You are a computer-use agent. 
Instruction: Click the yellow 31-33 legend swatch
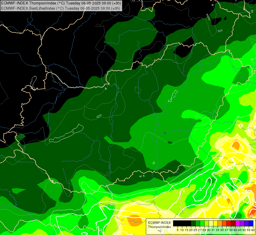215,223
